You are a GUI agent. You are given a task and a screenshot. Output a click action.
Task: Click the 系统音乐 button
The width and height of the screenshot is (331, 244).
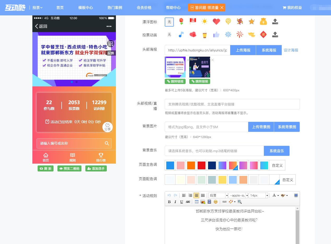pyautogui.click(x=277, y=151)
